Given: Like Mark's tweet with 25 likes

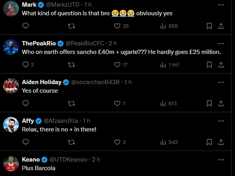Looking at the screenshot, I should click(117, 26).
